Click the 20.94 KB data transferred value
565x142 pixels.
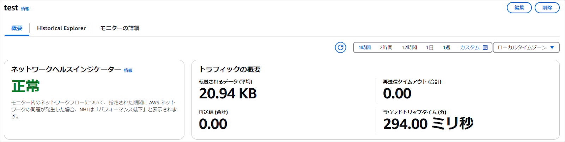(228, 94)
